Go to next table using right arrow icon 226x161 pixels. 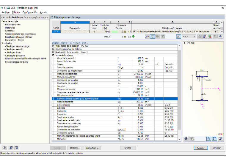click(17, 148)
